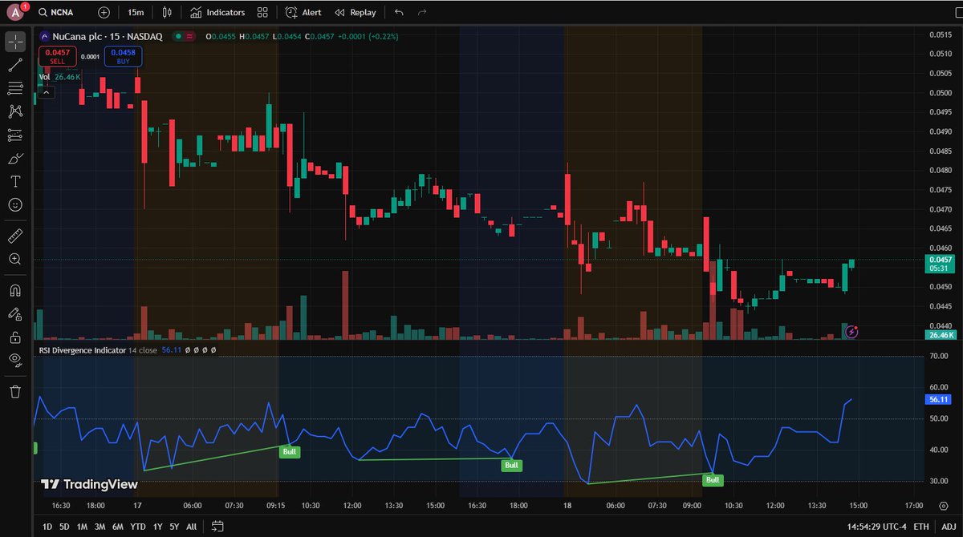The width and height of the screenshot is (963, 537).
Task: Add a symbol to compare with plus icon
Action: (104, 13)
